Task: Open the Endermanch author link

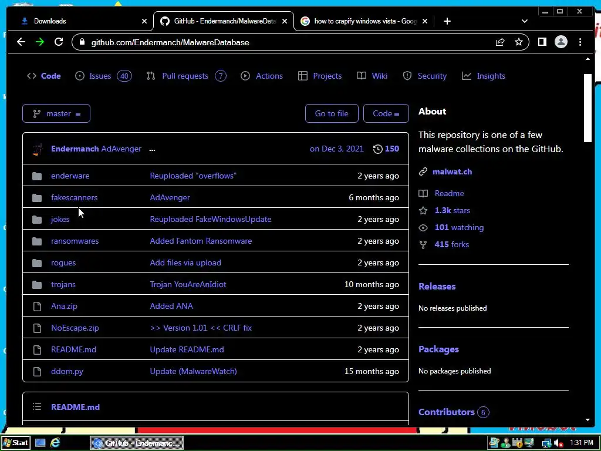Action: click(75, 149)
